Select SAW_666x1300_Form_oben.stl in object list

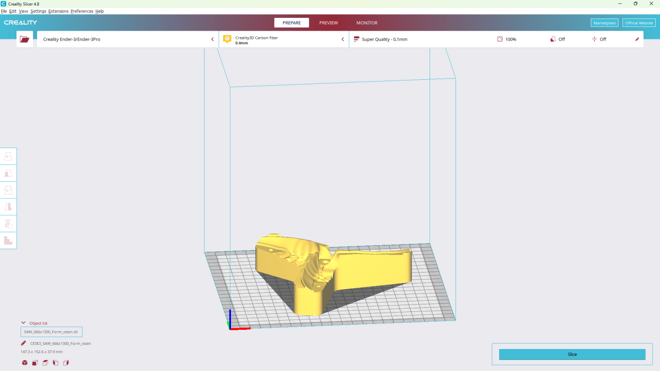(x=51, y=332)
